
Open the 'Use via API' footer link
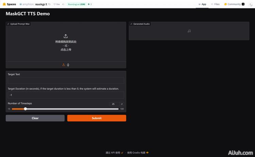click(x=114, y=153)
